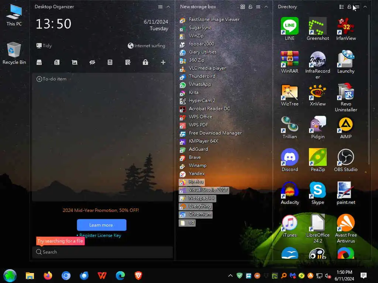Open the Directory box hamburger menu
The height and width of the screenshot is (283, 378).
(357, 7)
